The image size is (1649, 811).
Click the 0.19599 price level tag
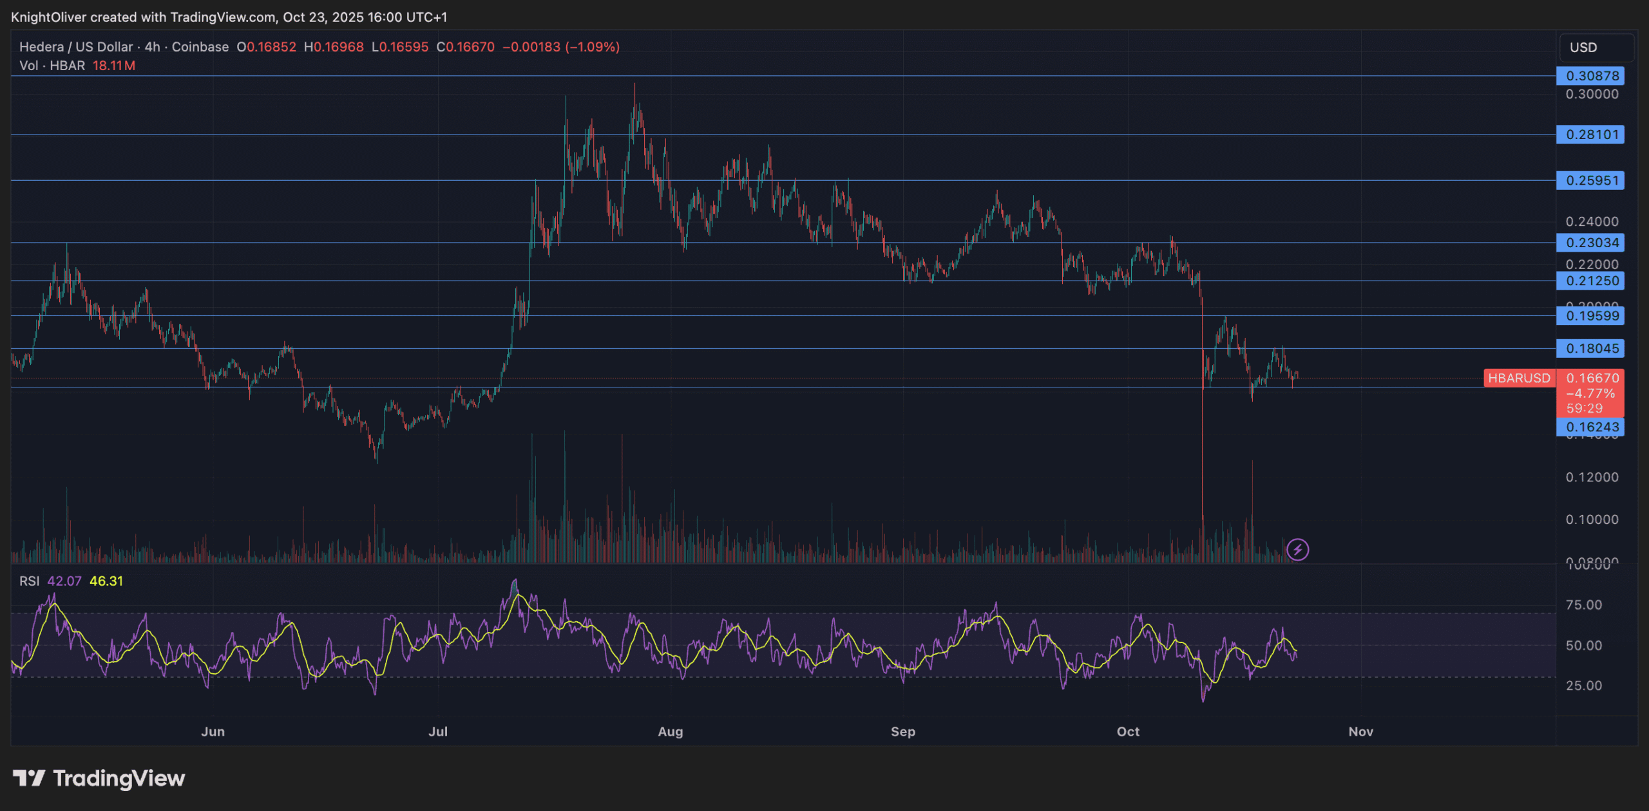pos(1590,316)
